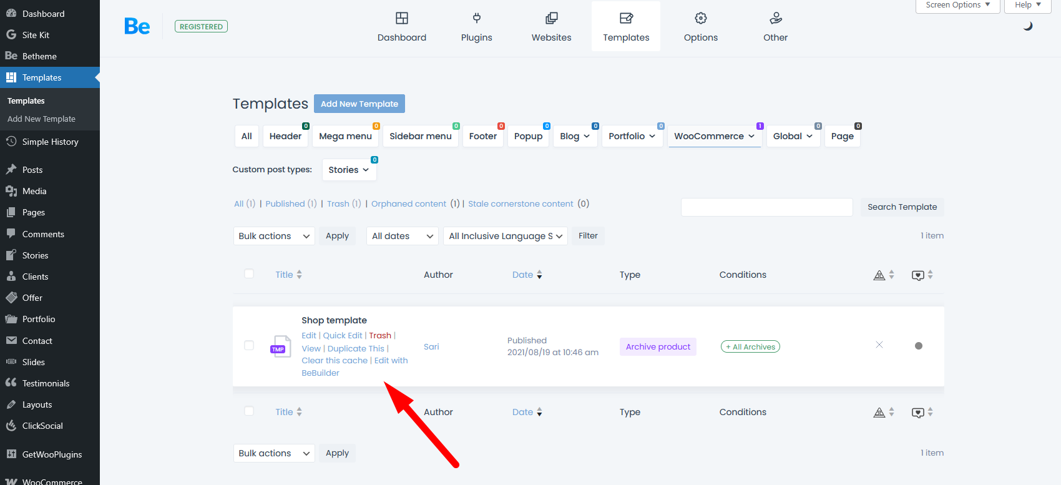Click the All Archives condition badge
This screenshot has width=1061, height=485.
click(x=750, y=347)
